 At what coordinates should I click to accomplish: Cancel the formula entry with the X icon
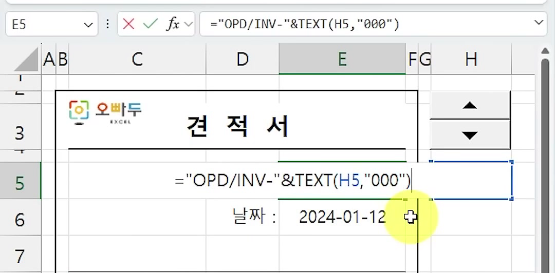pyautogui.click(x=128, y=24)
